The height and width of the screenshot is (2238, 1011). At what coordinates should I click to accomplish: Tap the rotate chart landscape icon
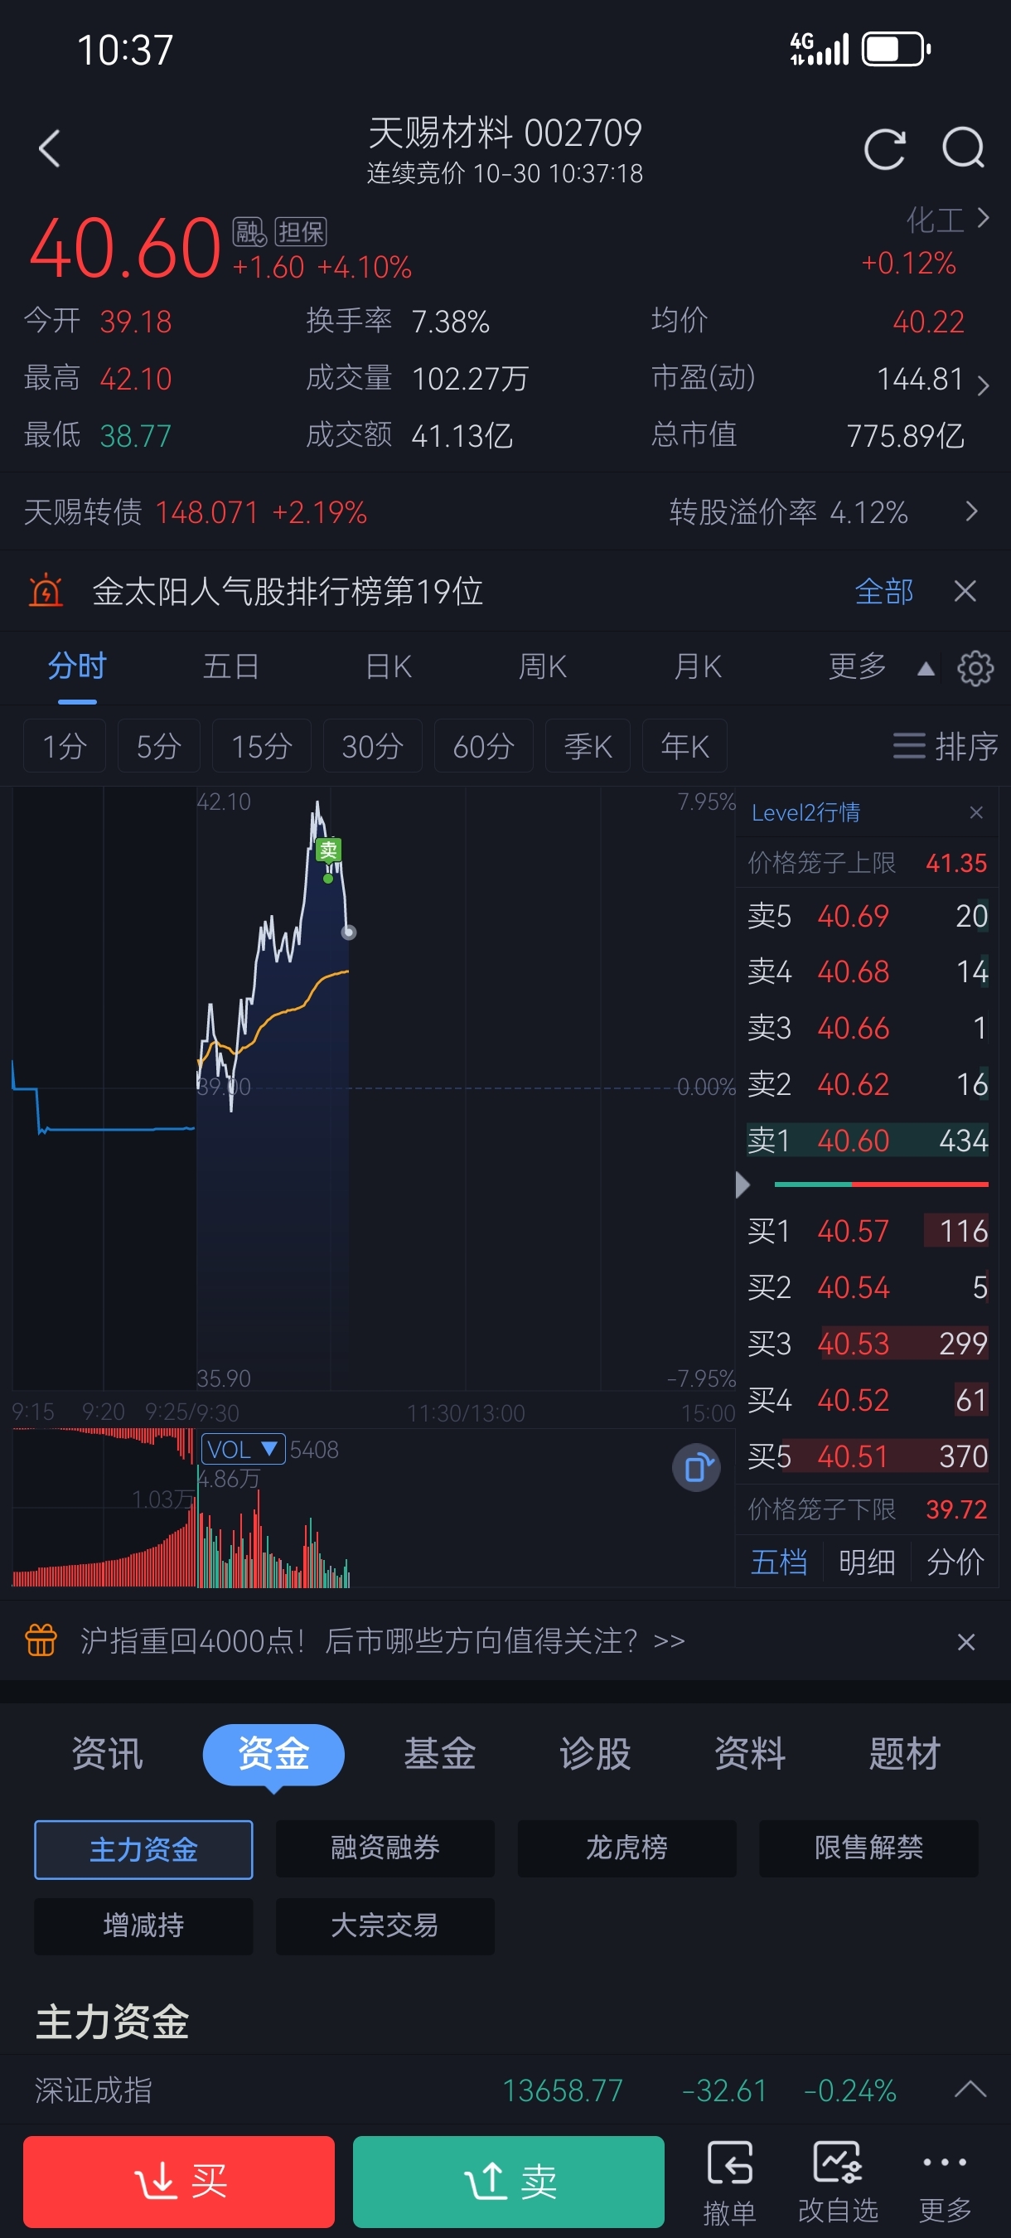(696, 1468)
